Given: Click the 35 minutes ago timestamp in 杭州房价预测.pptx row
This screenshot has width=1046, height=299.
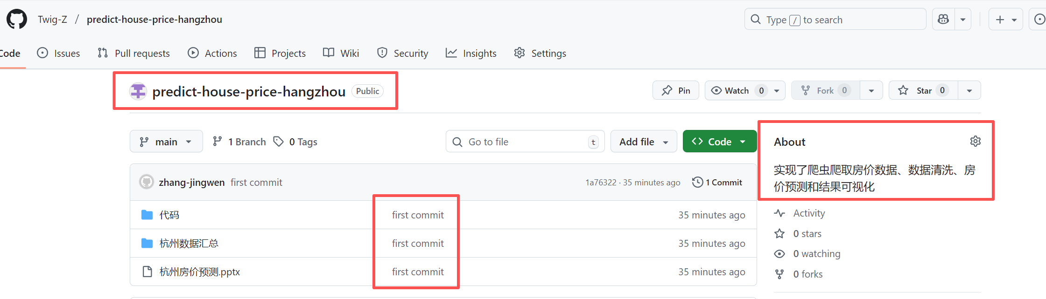Looking at the screenshot, I should coord(712,272).
